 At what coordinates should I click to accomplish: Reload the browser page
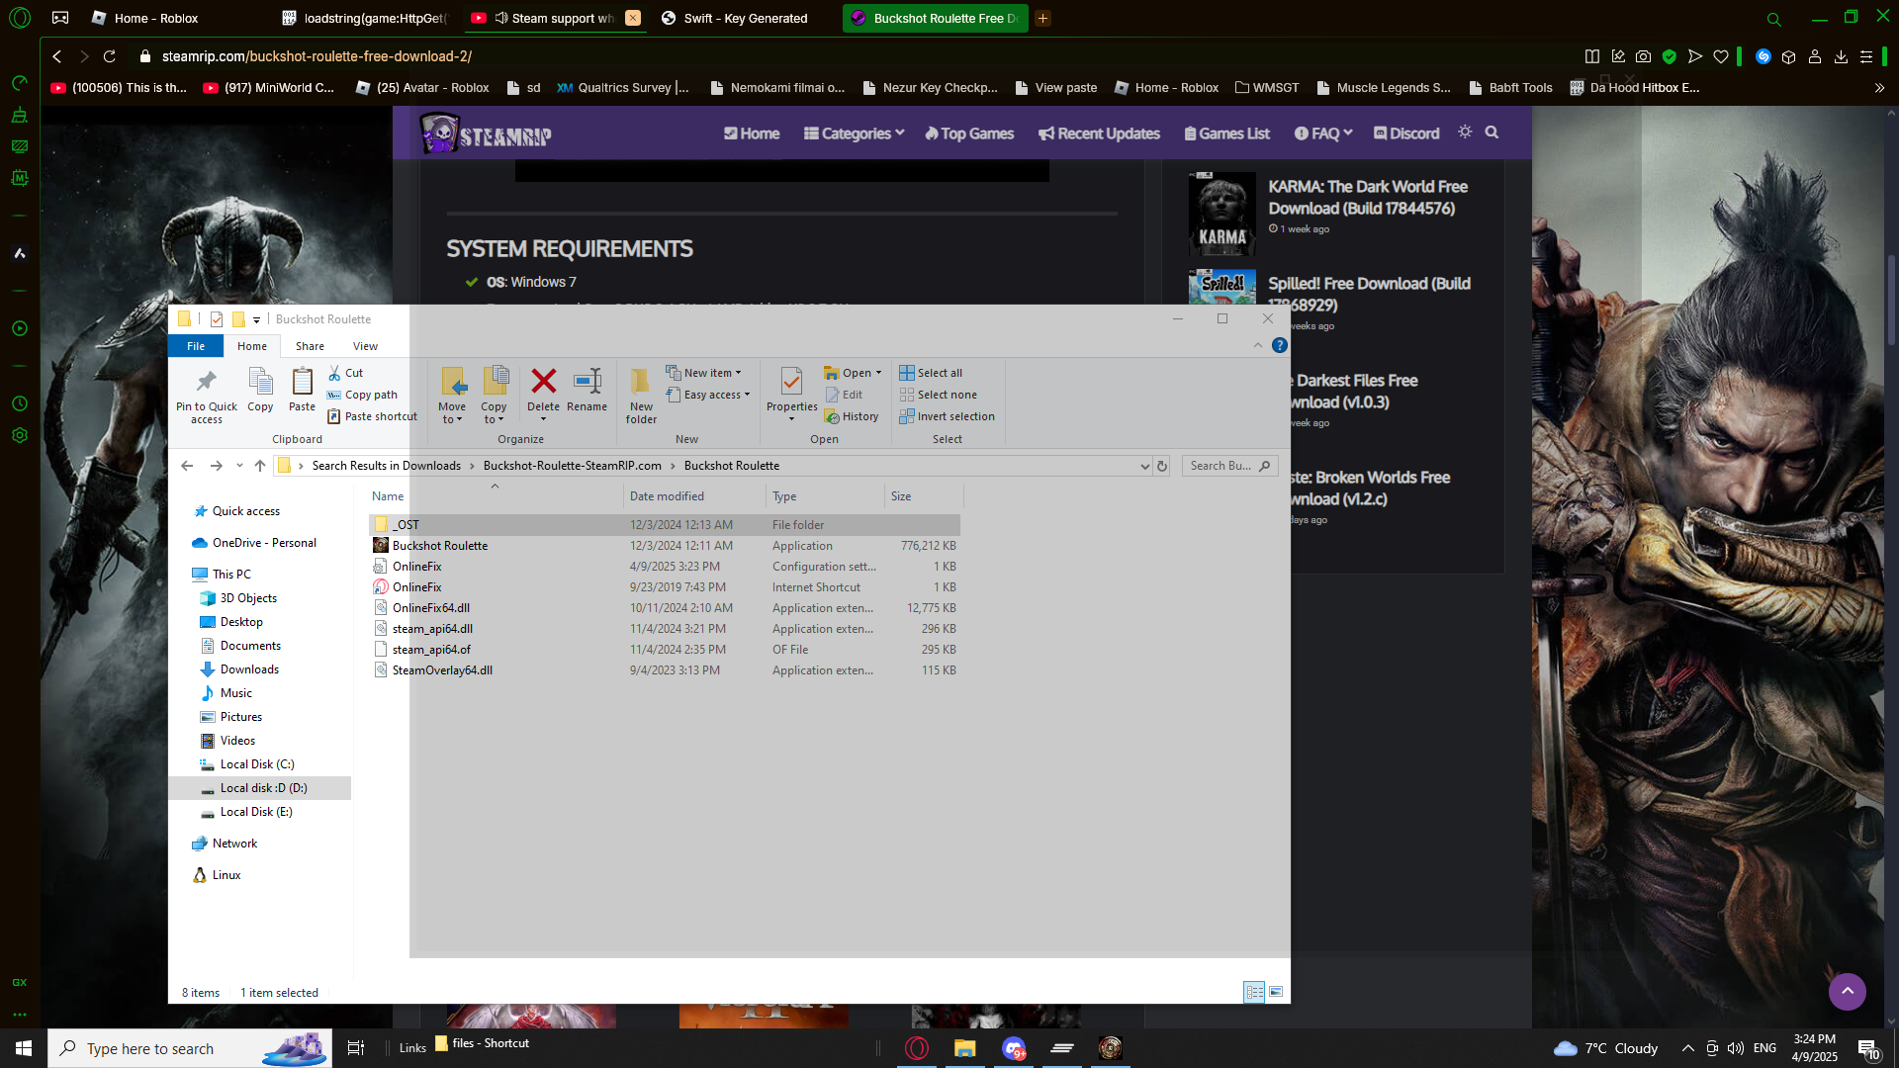click(x=110, y=56)
